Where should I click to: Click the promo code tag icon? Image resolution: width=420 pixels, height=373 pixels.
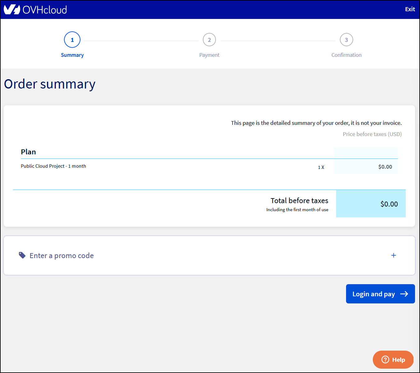tap(22, 255)
